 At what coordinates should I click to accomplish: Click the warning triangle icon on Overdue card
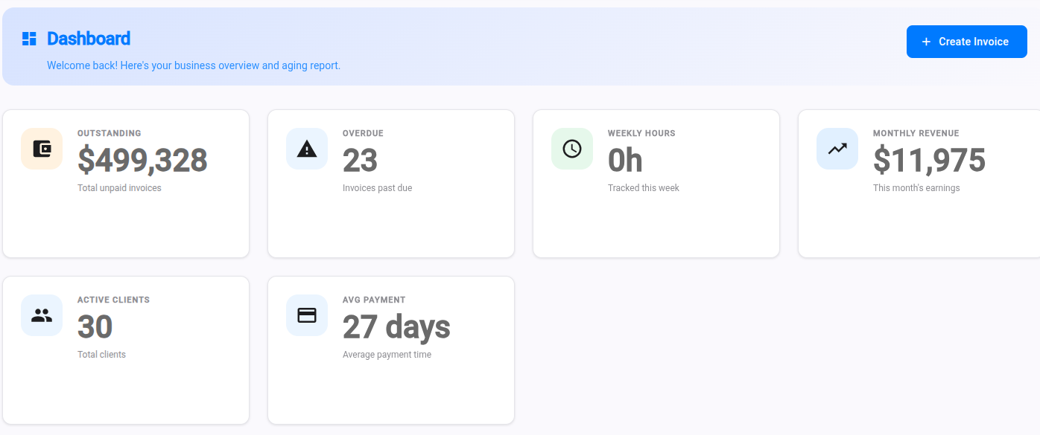[307, 149]
